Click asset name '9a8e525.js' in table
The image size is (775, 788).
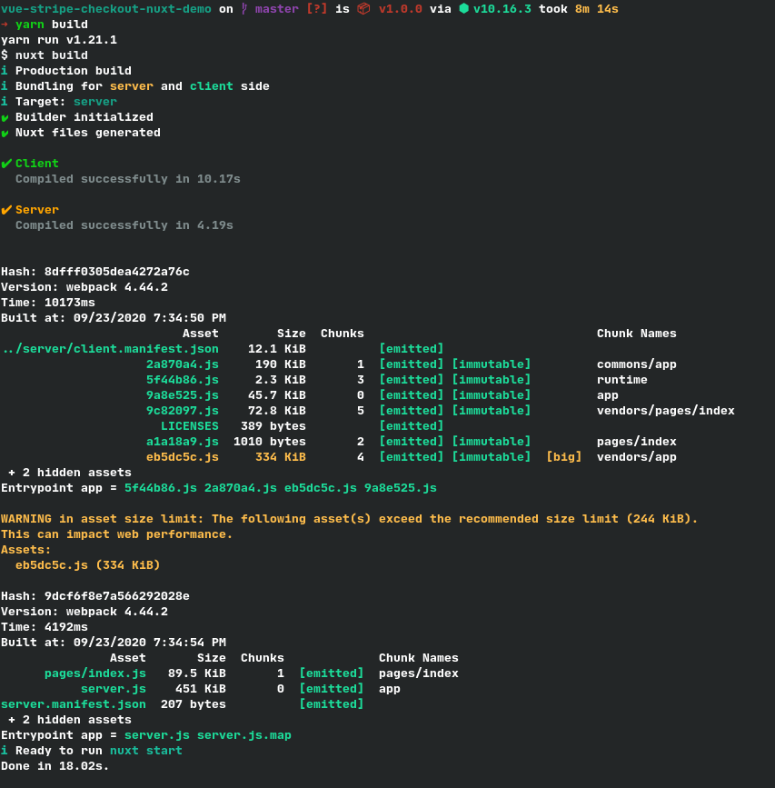183,395
